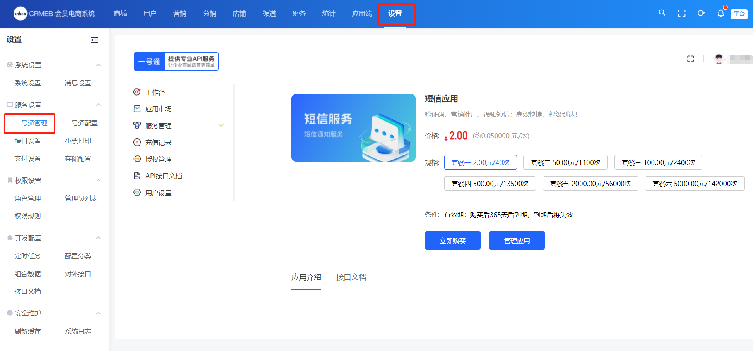This screenshot has width=753, height=351.
Task: Open the 营销 top navigation menu
Action: (x=180, y=14)
